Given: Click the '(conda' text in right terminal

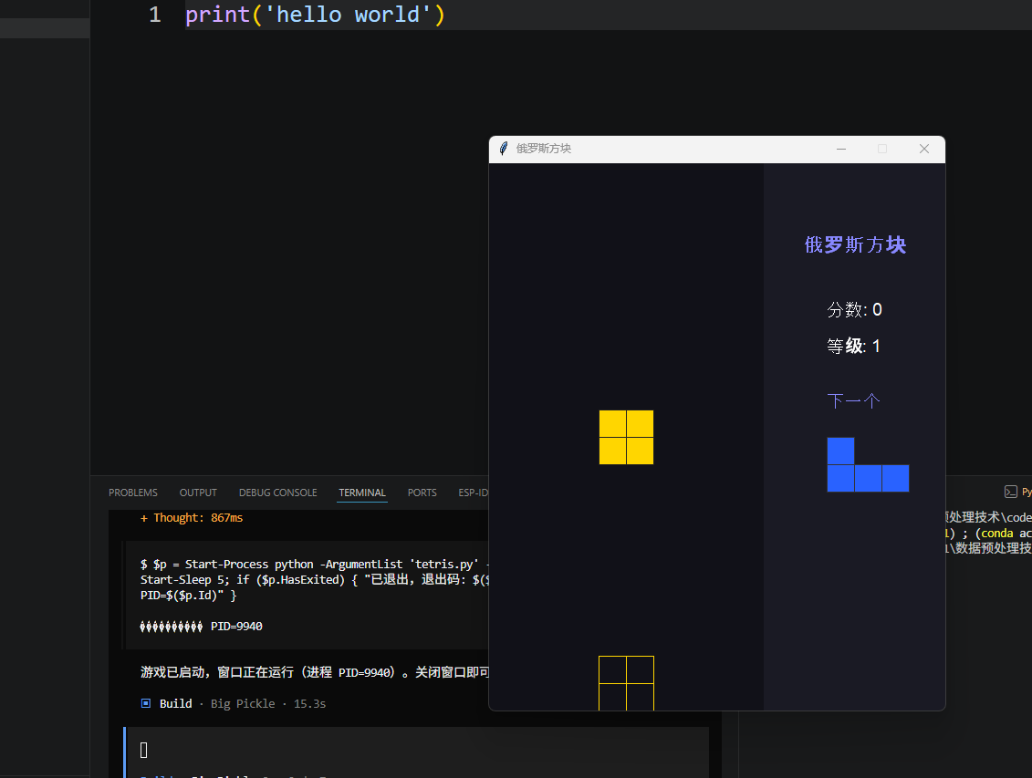Looking at the screenshot, I should click(x=994, y=533).
